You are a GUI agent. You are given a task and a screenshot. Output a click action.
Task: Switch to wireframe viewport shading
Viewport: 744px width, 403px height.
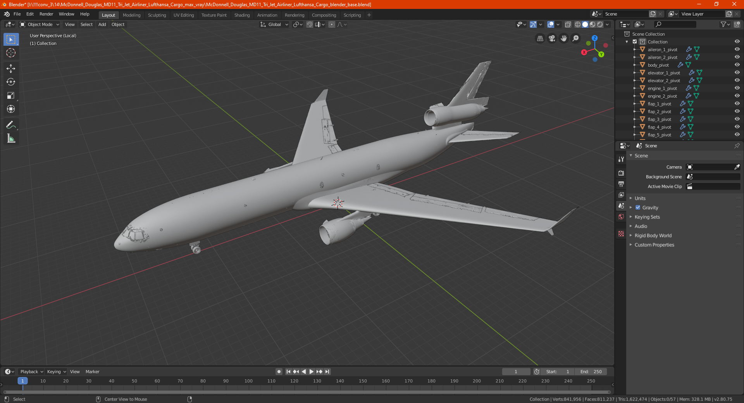click(x=578, y=24)
